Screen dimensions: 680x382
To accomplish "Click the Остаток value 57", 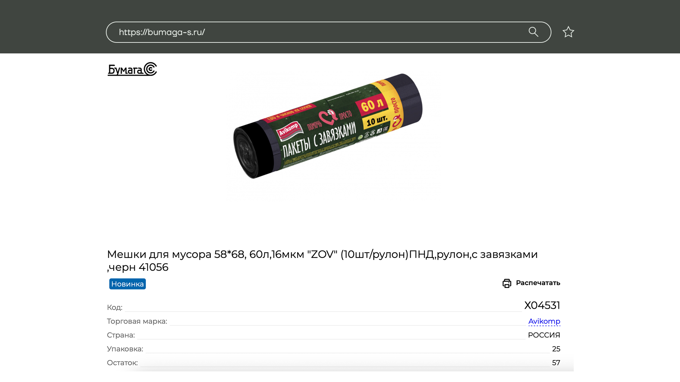I will coord(556,363).
